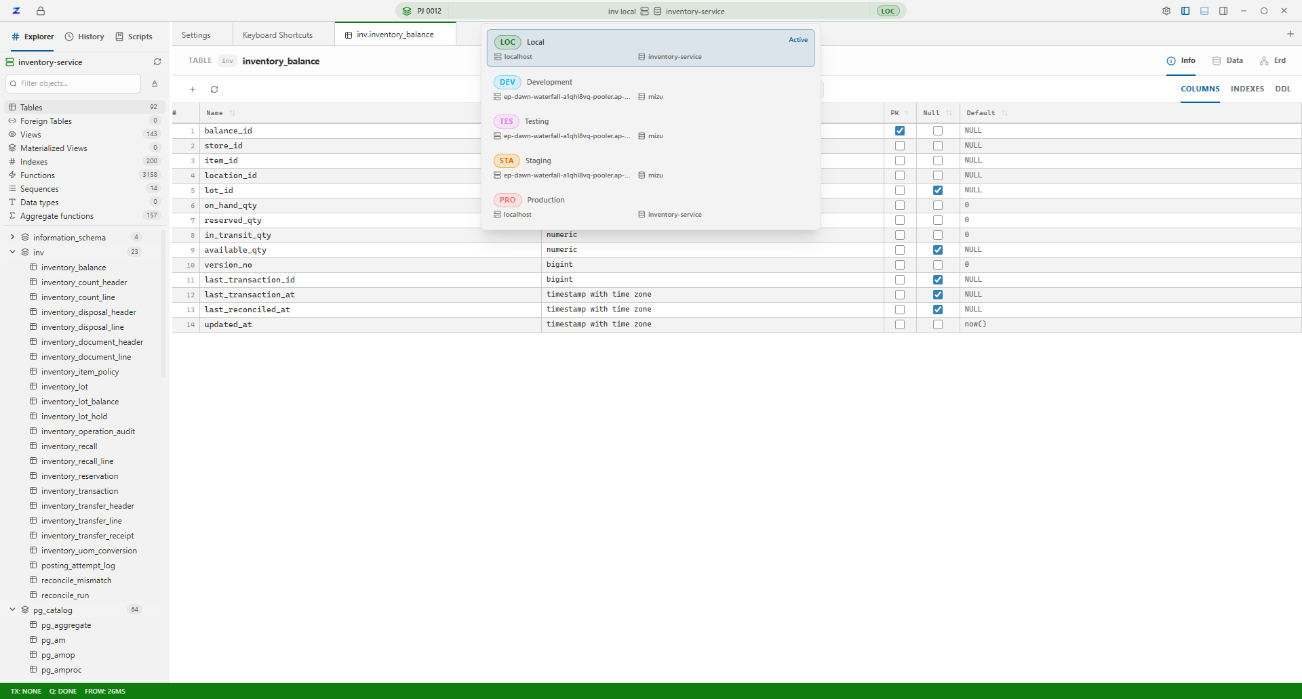This screenshot has height=699, width=1302.
Task: Toggle right sidebar panel layout icon
Action: click(1223, 11)
